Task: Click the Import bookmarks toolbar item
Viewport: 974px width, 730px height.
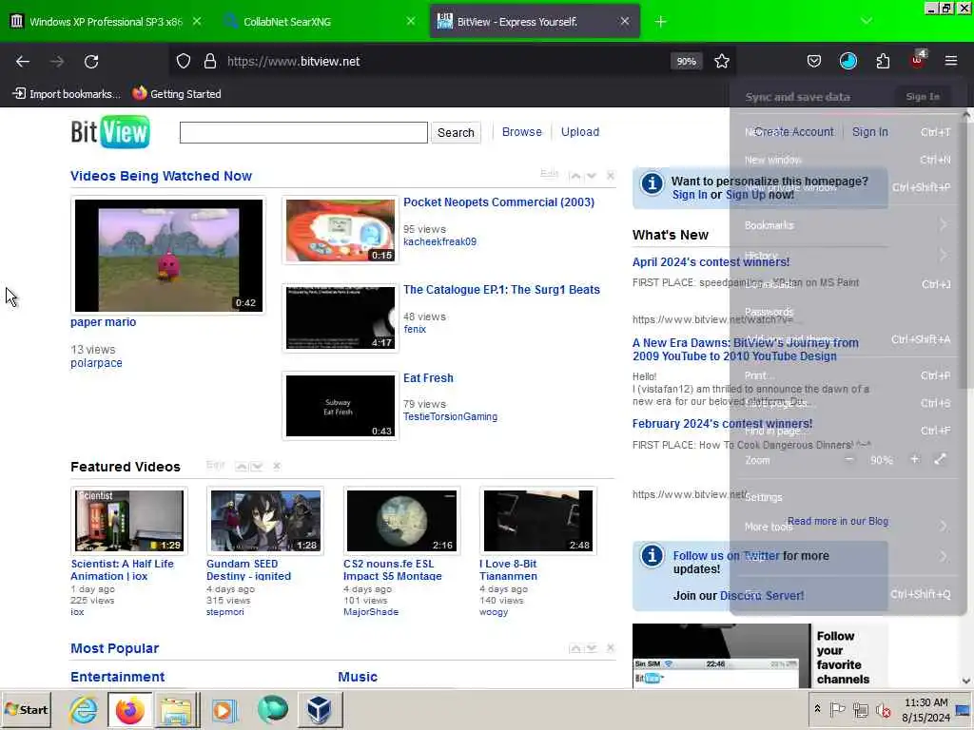Action: coord(67,94)
